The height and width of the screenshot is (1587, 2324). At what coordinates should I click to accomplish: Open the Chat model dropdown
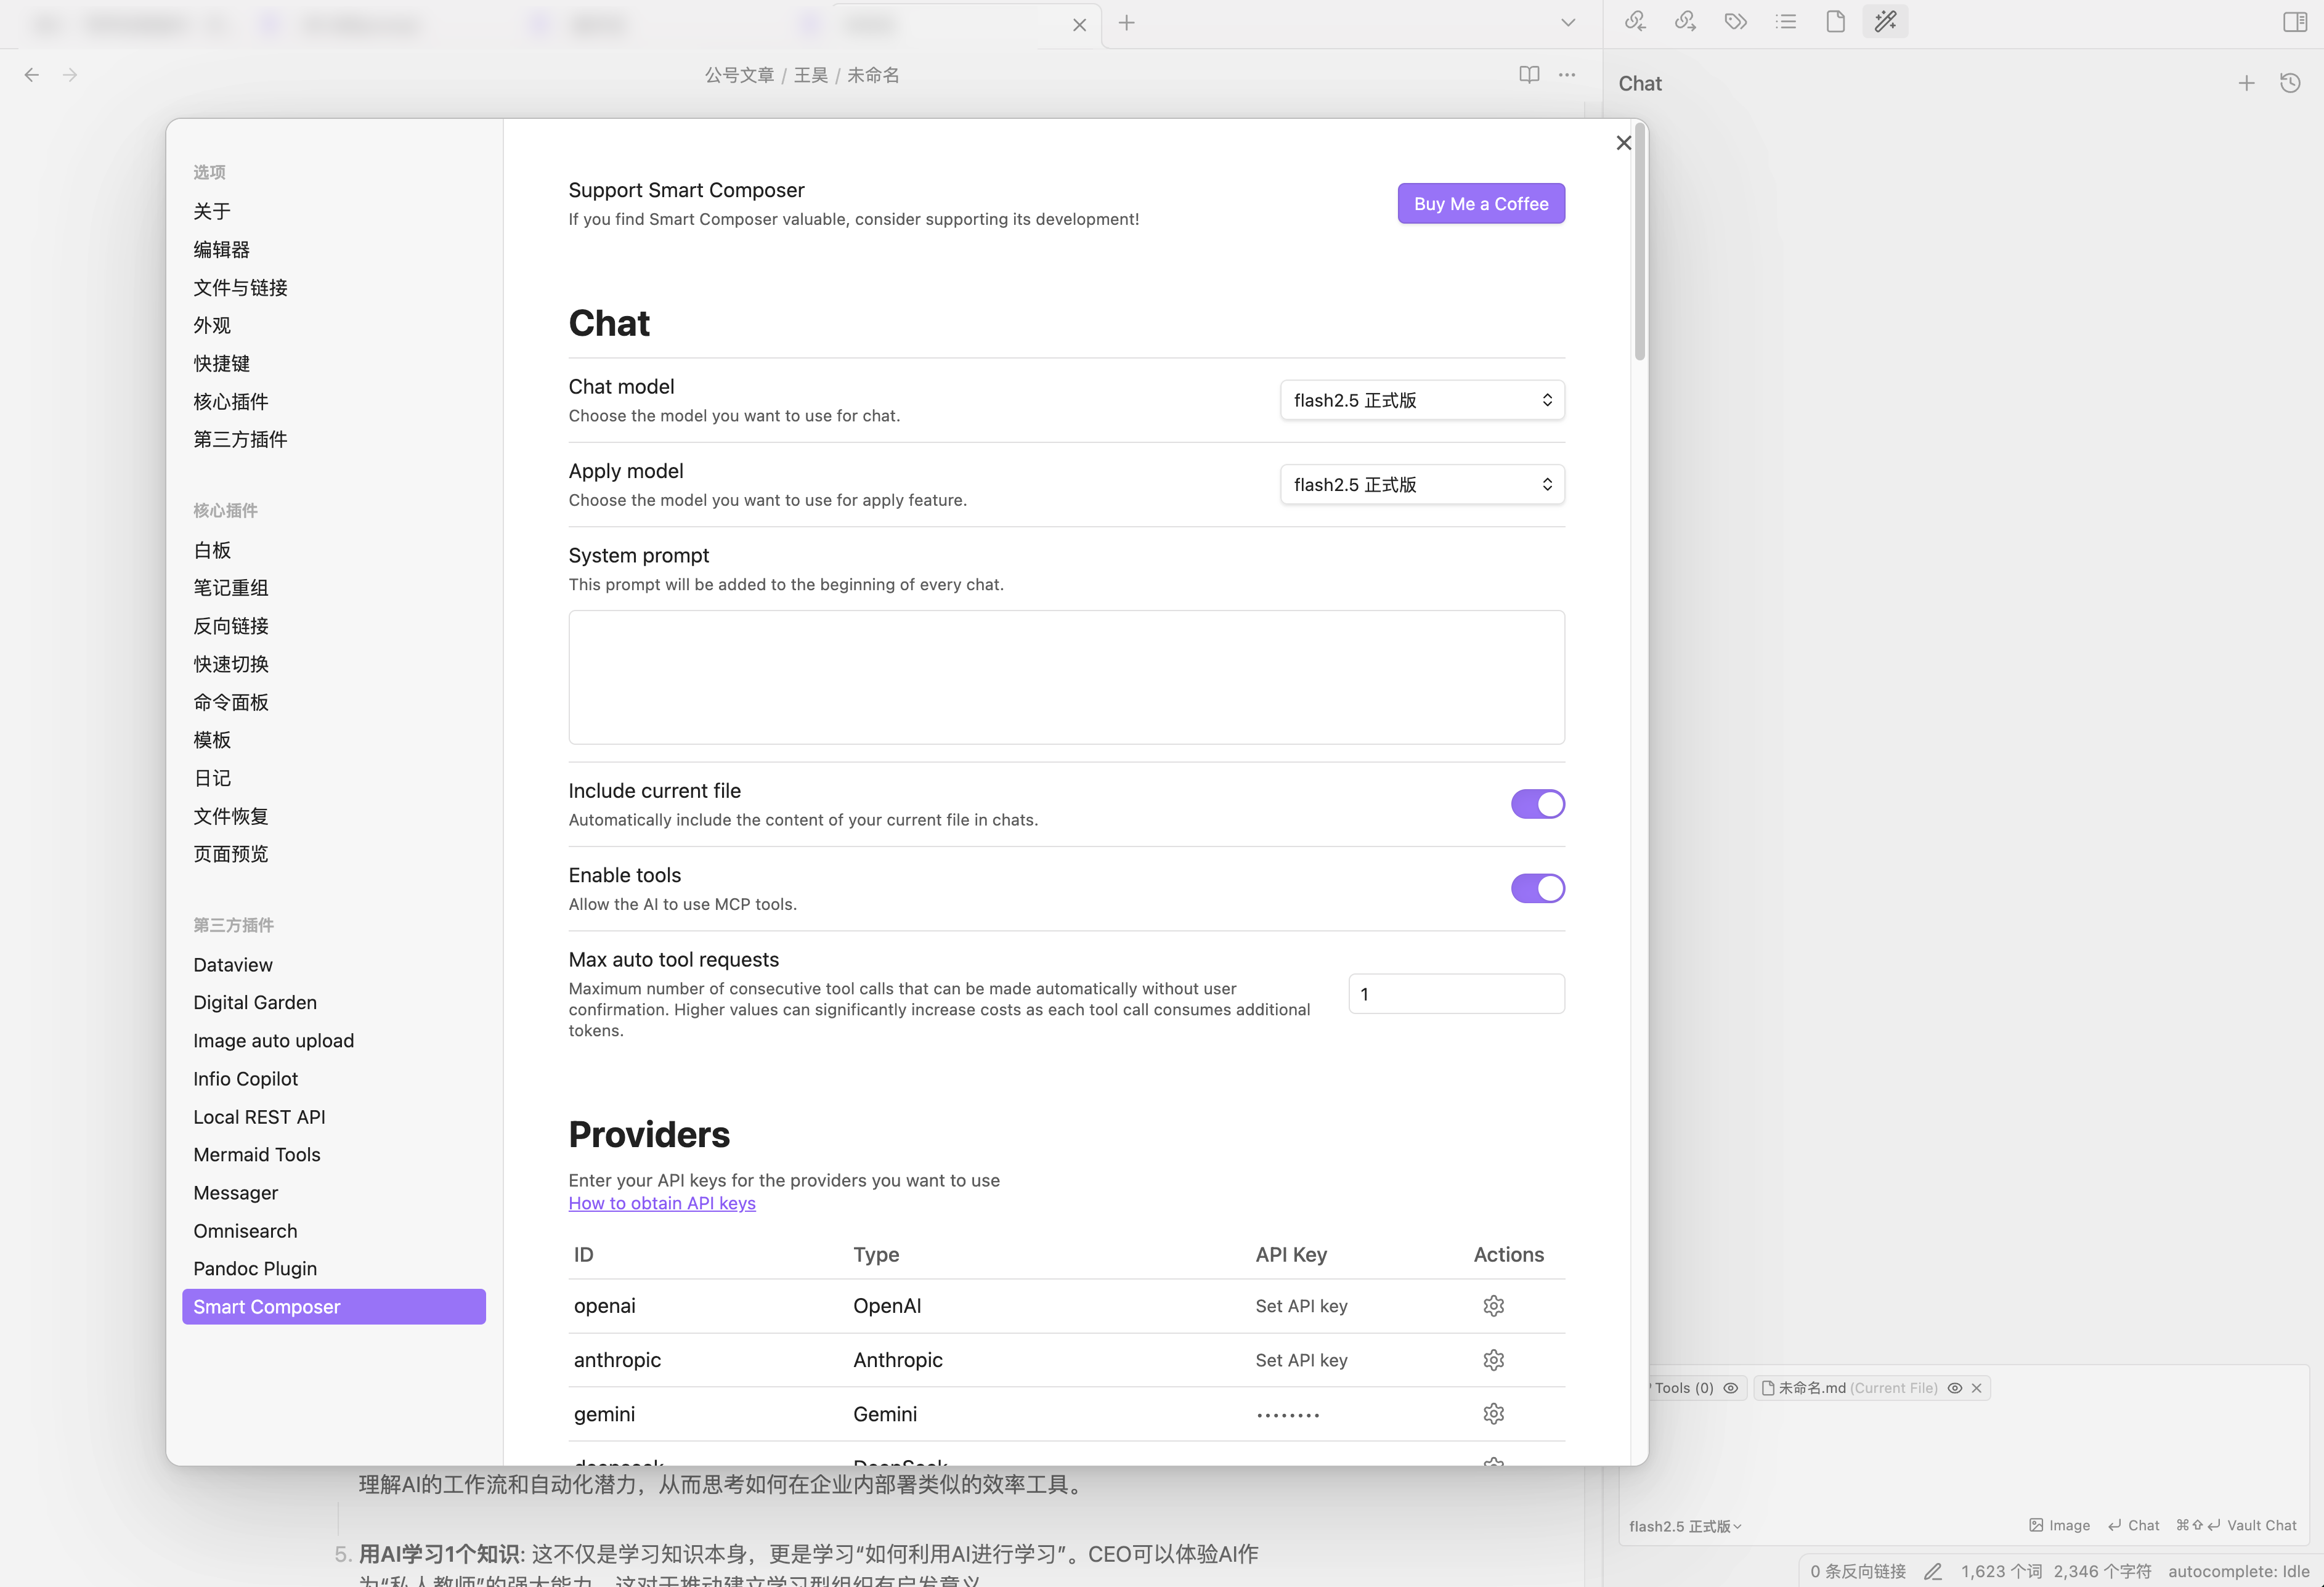[1422, 400]
